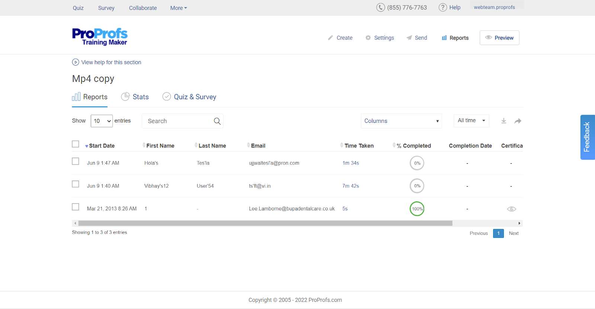Open the Columns dropdown
The width and height of the screenshot is (595, 309).
click(401, 121)
